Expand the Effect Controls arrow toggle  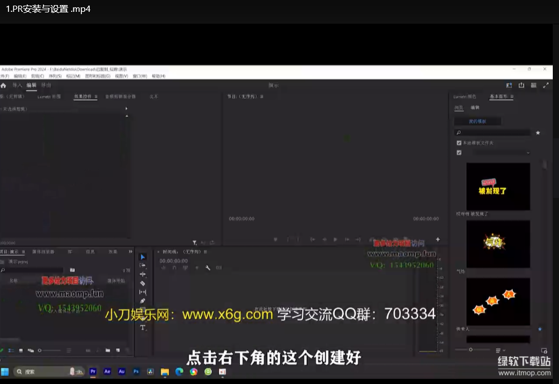(126, 108)
